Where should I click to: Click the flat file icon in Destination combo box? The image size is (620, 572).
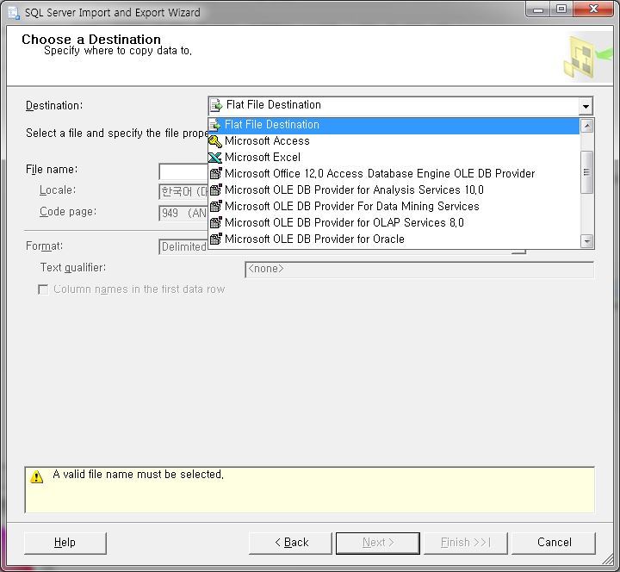217,106
